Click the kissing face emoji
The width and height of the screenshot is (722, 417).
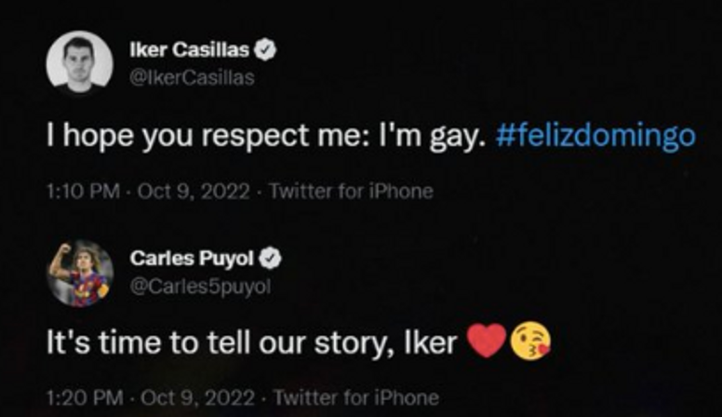click(530, 343)
